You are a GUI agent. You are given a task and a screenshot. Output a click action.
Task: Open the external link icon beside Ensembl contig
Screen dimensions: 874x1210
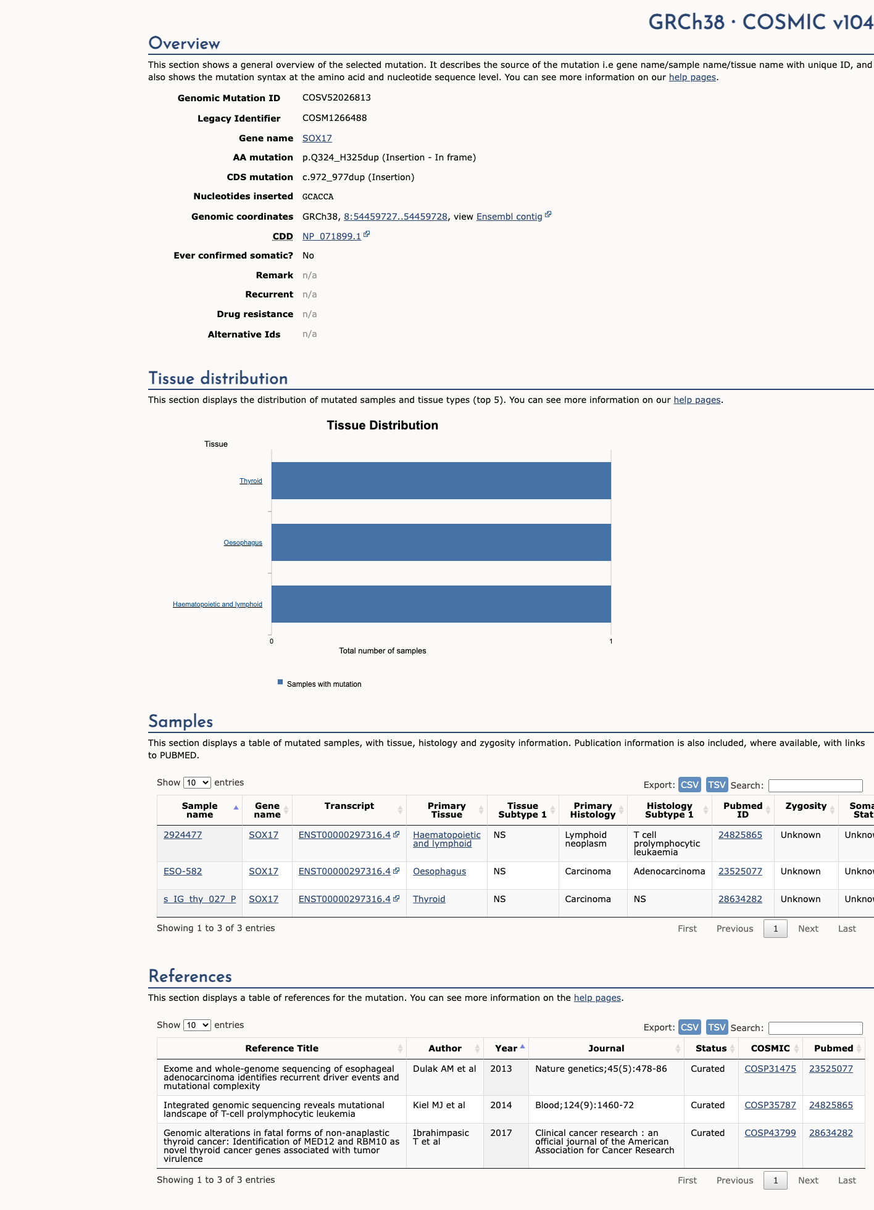point(548,215)
